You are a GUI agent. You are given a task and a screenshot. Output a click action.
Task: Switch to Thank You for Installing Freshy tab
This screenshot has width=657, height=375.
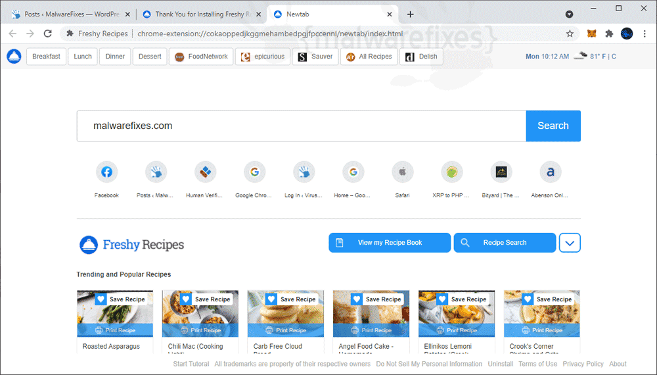click(202, 14)
